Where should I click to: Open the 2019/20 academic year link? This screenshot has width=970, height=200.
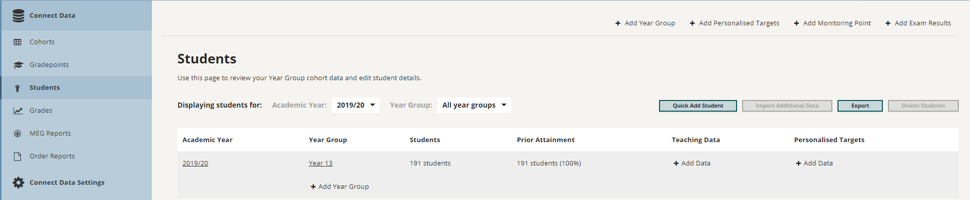[195, 163]
